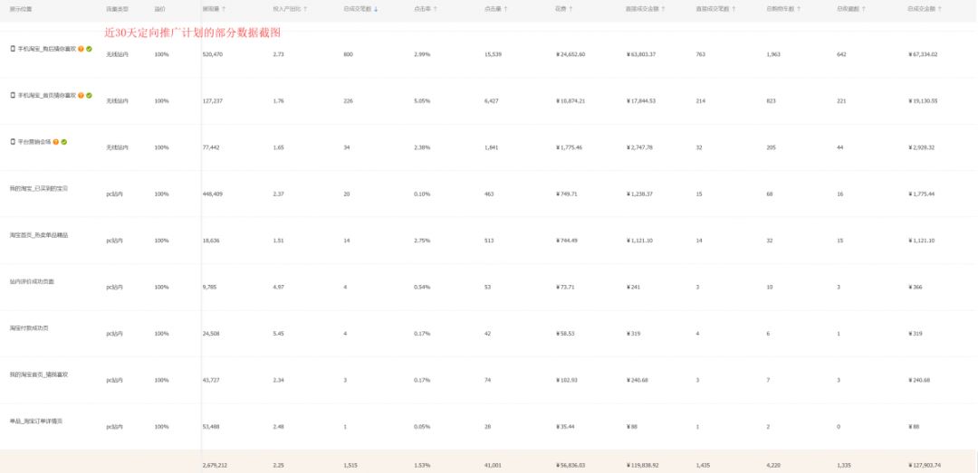Viewport: 978px width, 473px height.
Task: Click ROI value 4.97
Action: (278, 288)
